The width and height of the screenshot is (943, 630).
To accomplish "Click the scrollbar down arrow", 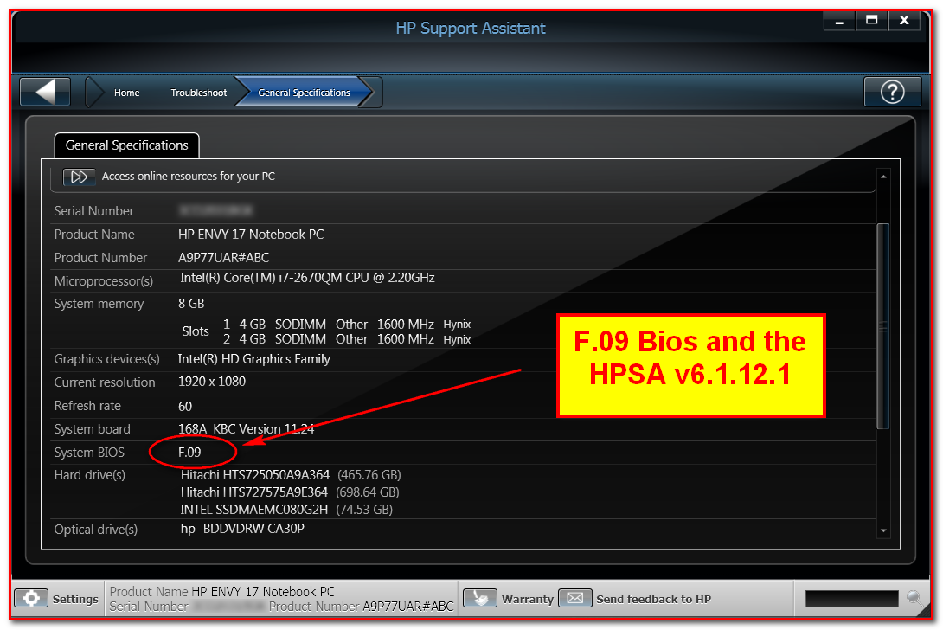I will point(884,530).
